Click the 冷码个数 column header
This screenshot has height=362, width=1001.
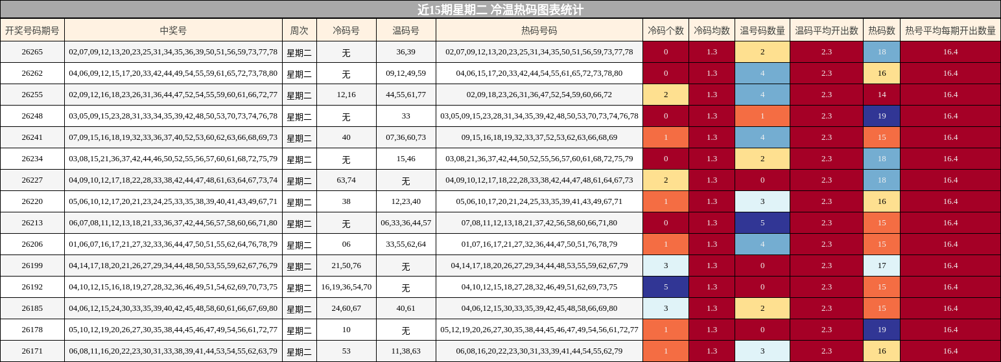[666, 30]
